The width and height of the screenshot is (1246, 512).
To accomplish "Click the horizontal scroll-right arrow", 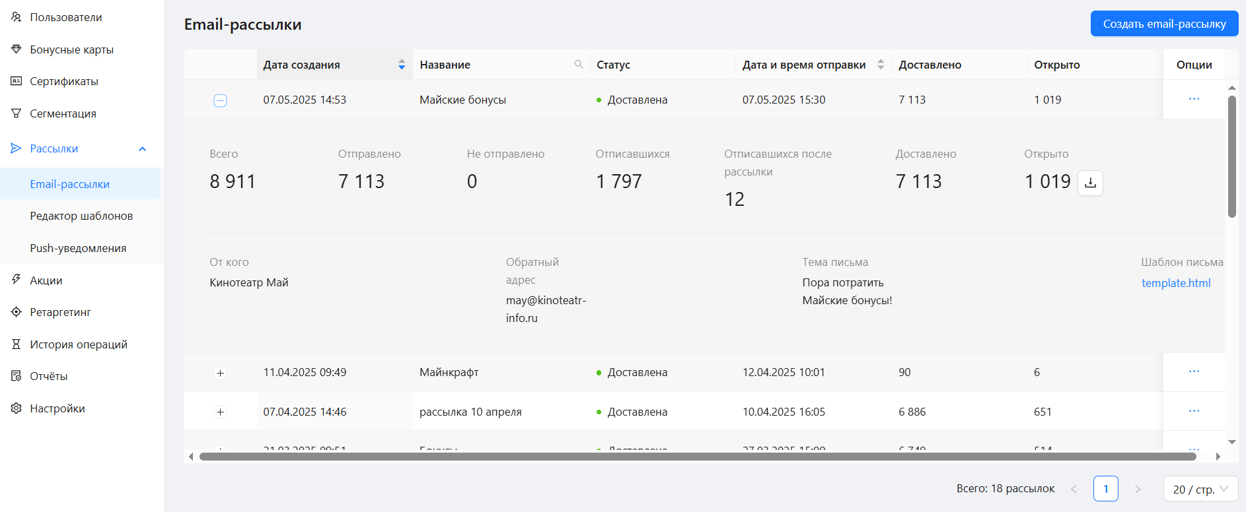I will tap(1218, 457).
